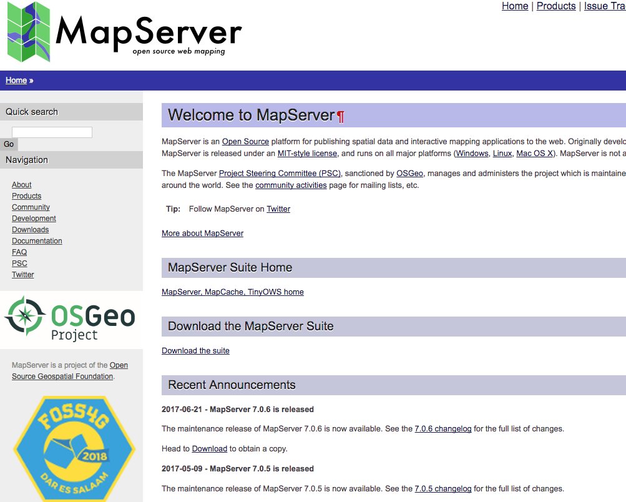Open the Project Steering Committee (PSC) link
The height and width of the screenshot is (502, 626).
280,174
